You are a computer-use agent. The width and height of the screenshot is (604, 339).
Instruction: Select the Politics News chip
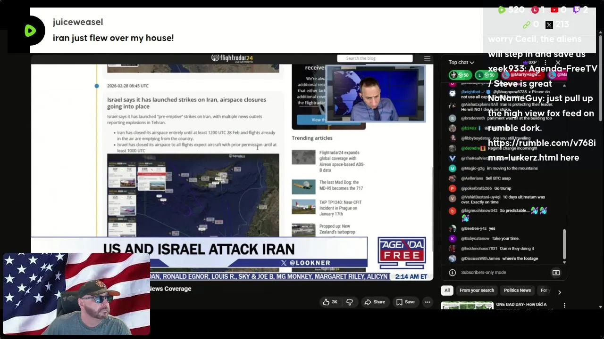[x=517, y=291]
